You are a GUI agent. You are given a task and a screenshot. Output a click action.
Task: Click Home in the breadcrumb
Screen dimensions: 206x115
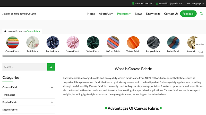point(11,31)
